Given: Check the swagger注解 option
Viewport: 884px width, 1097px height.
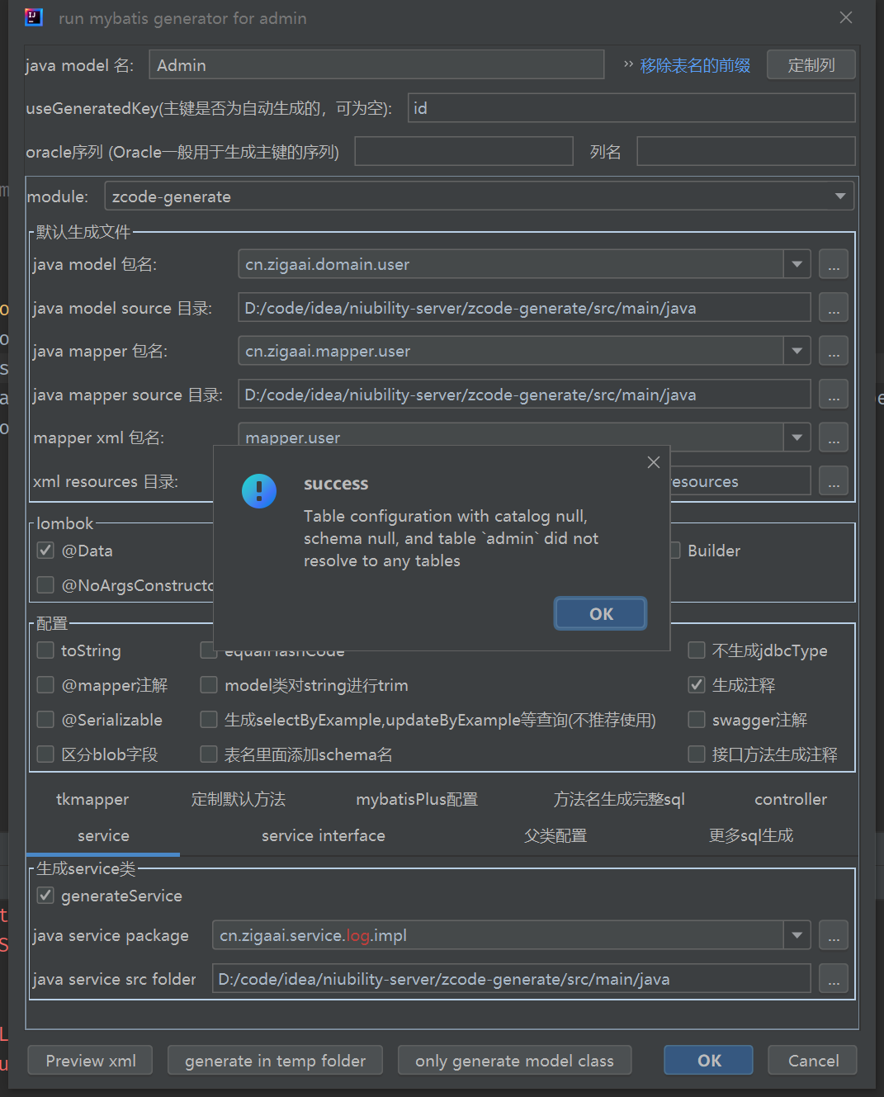Looking at the screenshot, I should (x=696, y=719).
